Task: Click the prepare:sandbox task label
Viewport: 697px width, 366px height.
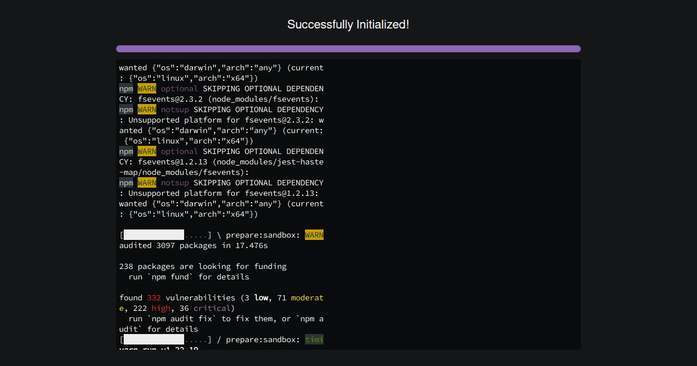Action: pos(267,235)
